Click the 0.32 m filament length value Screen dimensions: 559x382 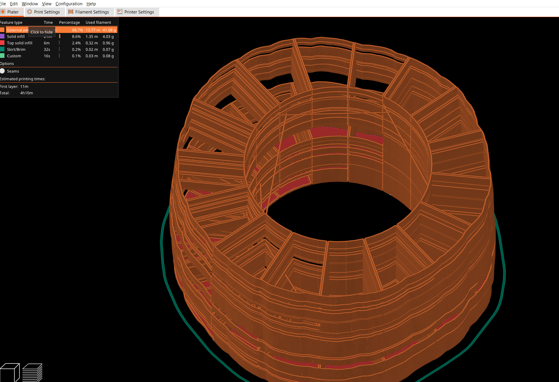click(x=92, y=43)
